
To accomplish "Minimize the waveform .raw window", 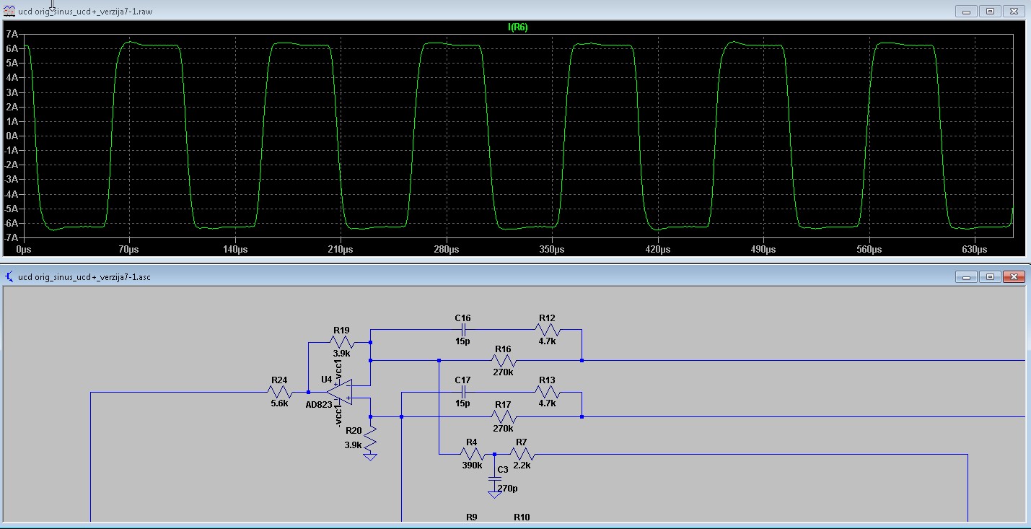I will (x=966, y=11).
